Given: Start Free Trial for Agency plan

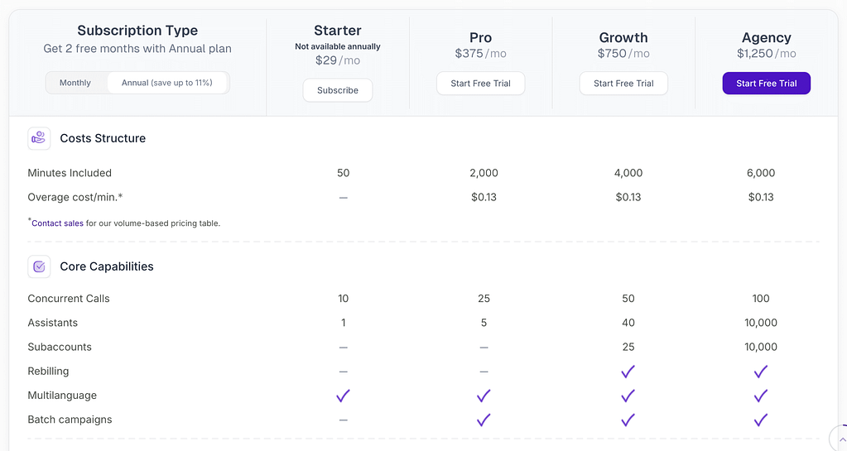Looking at the screenshot, I should point(767,84).
